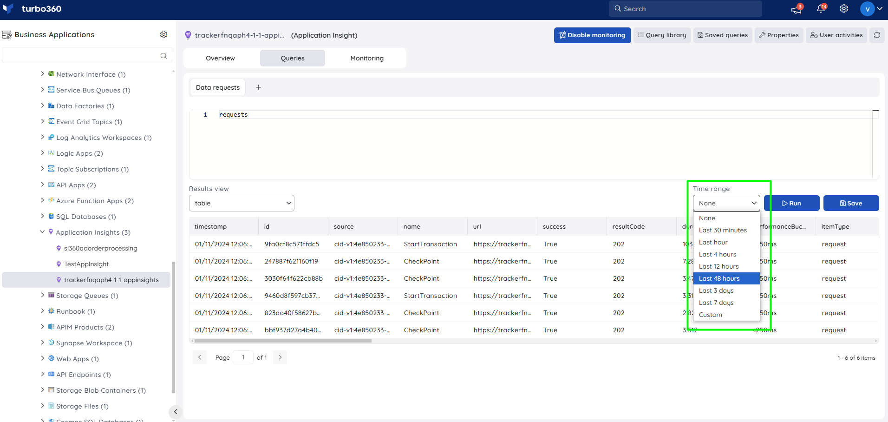The image size is (888, 422).
Task: Select the Data requests query tab
Action: (x=218, y=87)
